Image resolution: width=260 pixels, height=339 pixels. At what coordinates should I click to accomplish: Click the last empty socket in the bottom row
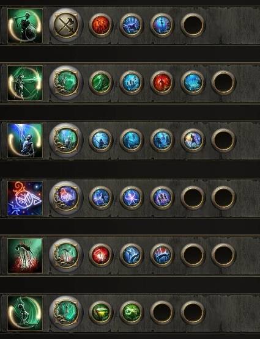tap(193, 313)
